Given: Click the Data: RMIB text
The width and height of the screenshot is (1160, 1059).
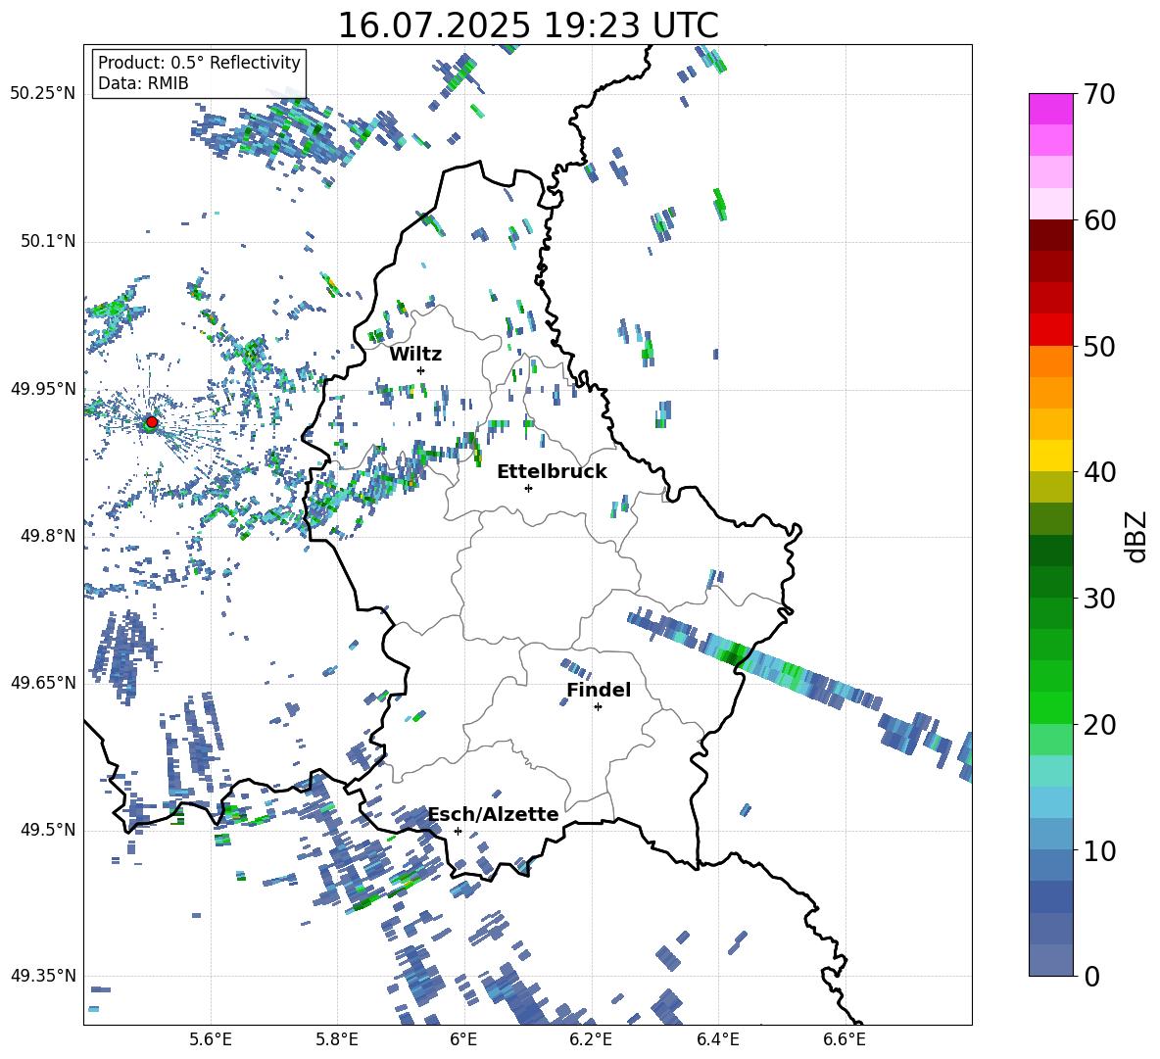Looking at the screenshot, I should click(x=143, y=83).
